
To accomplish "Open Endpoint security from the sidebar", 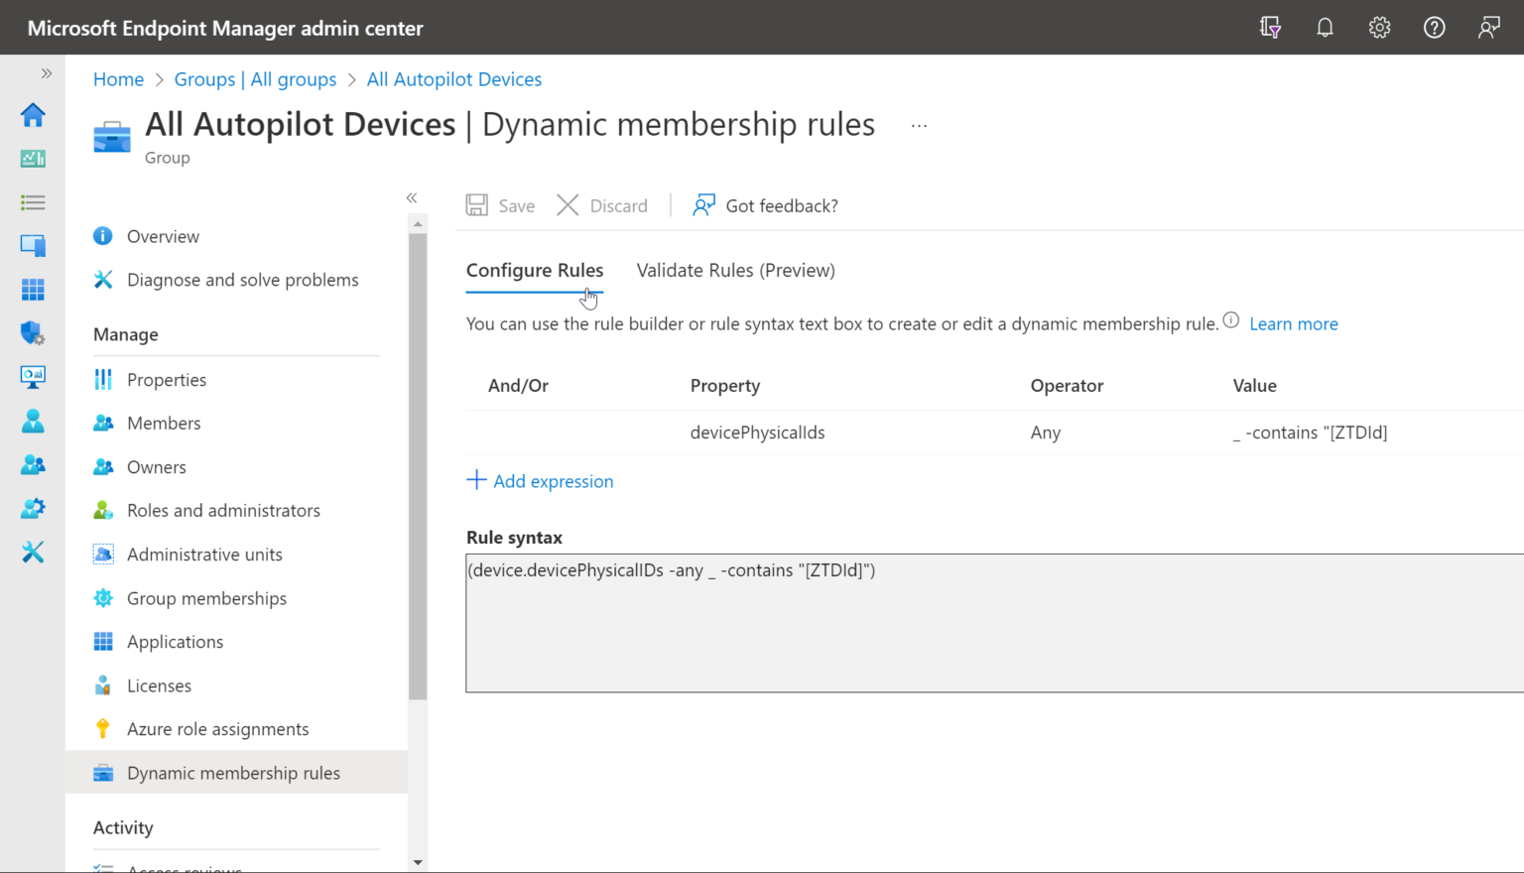I will pyautogui.click(x=33, y=332).
